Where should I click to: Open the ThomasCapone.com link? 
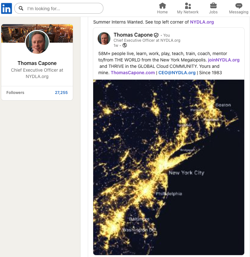click(x=133, y=73)
